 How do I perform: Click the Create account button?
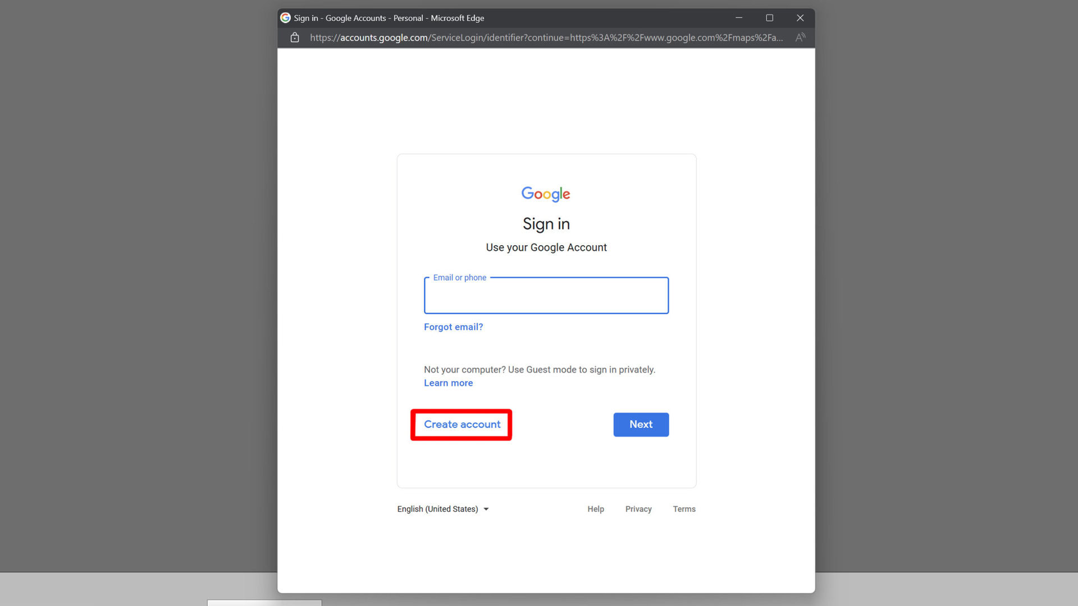coord(462,425)
